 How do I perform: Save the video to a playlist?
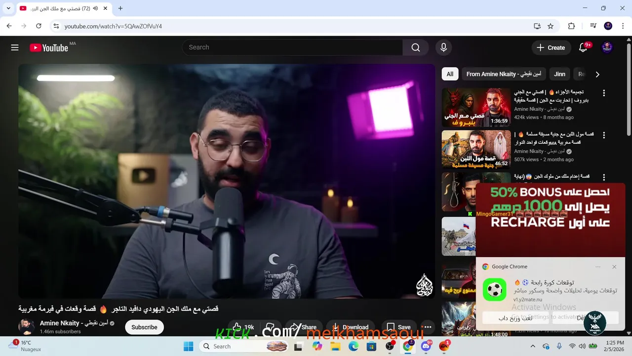tap(398, 327)
